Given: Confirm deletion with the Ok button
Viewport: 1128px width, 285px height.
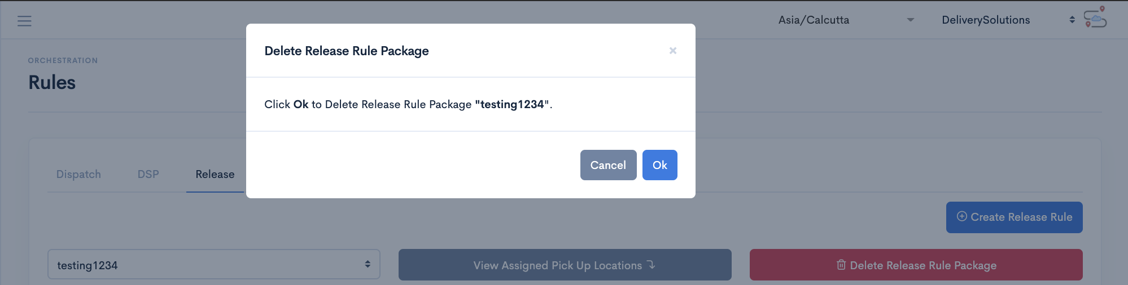Looking at the screenshot, I should pos(659,165).
